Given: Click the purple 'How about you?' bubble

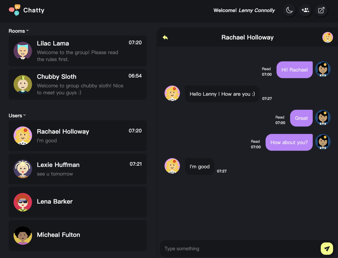Looking at the screenshot, I should click(289, 142).
